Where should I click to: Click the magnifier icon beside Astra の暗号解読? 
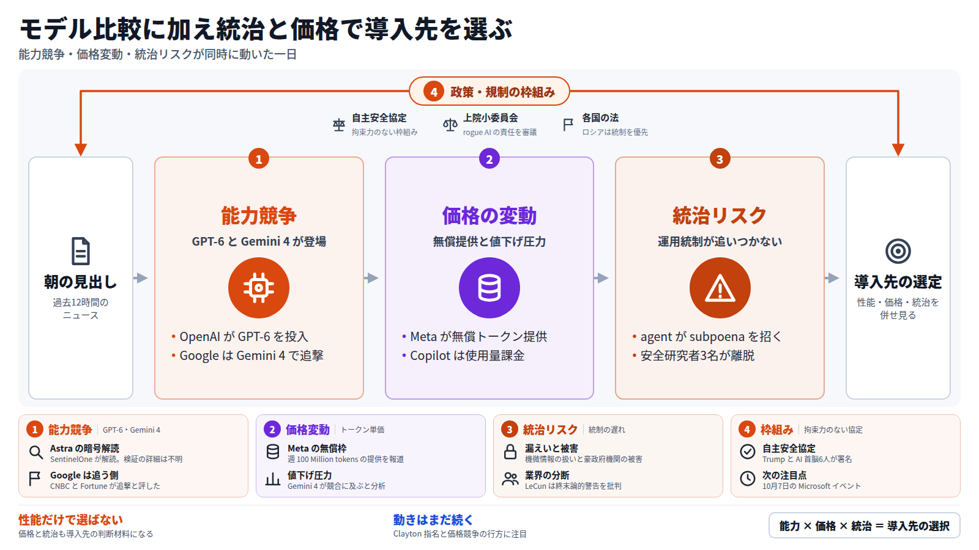(36, 452)
